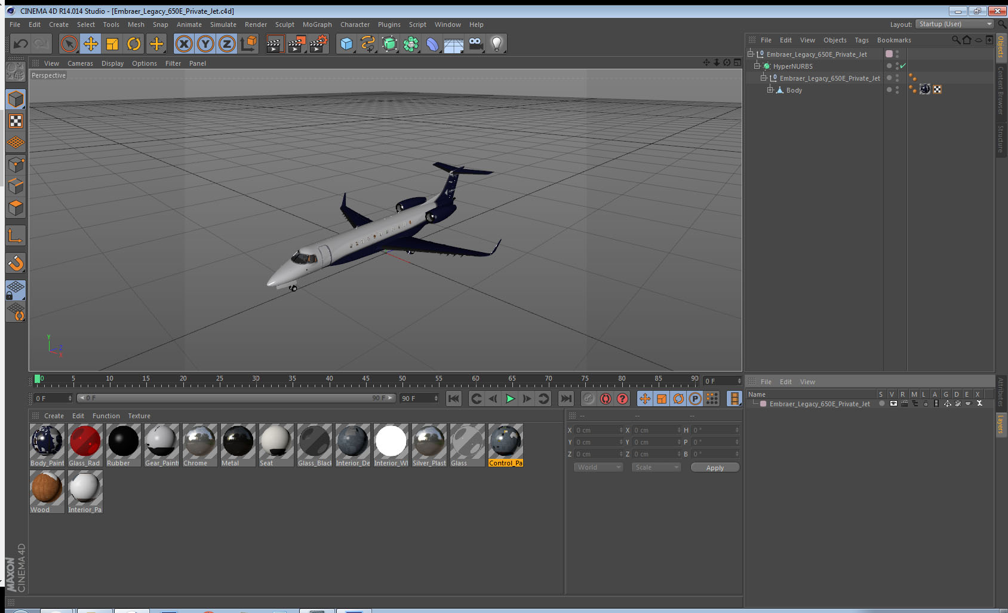Select the Chrome material thumbnail
The image size is (1008, 613).
click(200, 445)
